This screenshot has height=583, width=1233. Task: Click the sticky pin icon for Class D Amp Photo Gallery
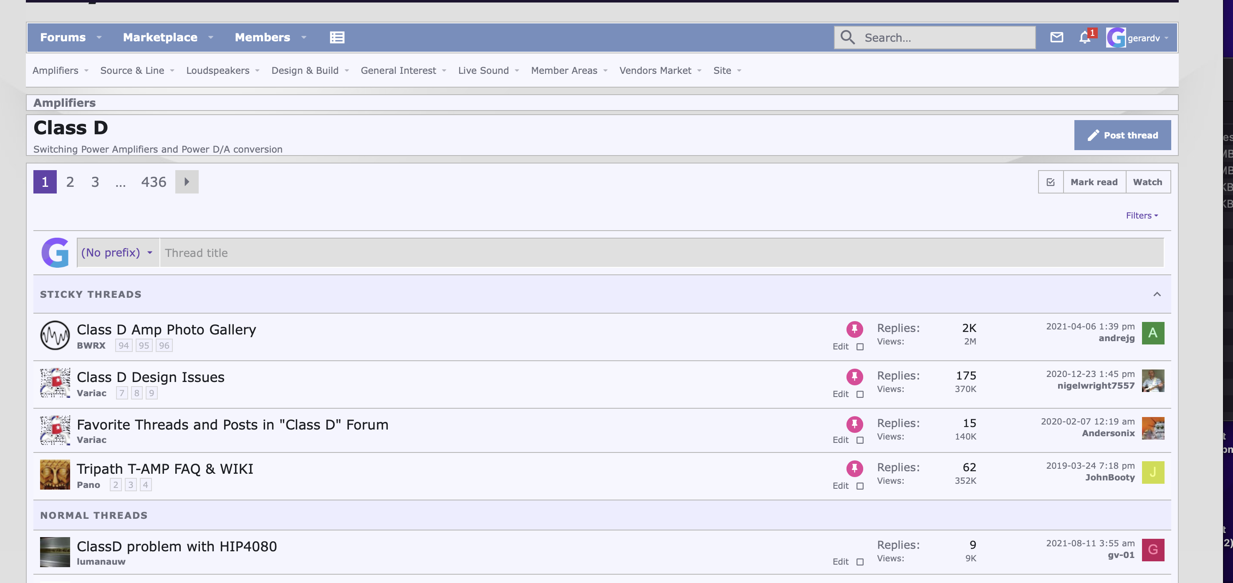pyautogui.click(x=854, y=329)
